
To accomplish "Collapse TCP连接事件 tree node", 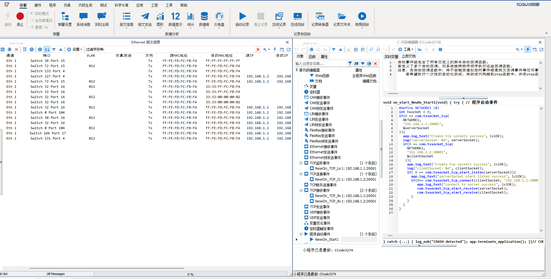I will click(x=301, y=174).
